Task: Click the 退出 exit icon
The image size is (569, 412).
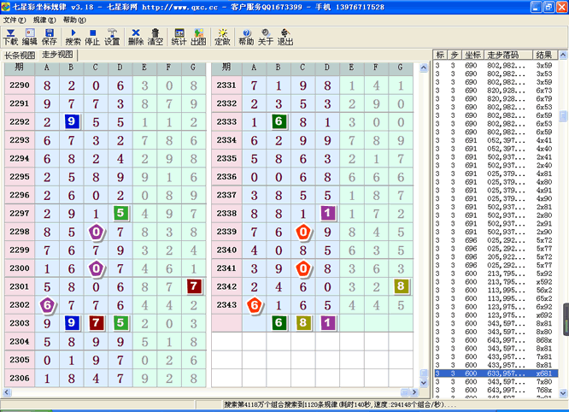Action: (x=285, y=38)
